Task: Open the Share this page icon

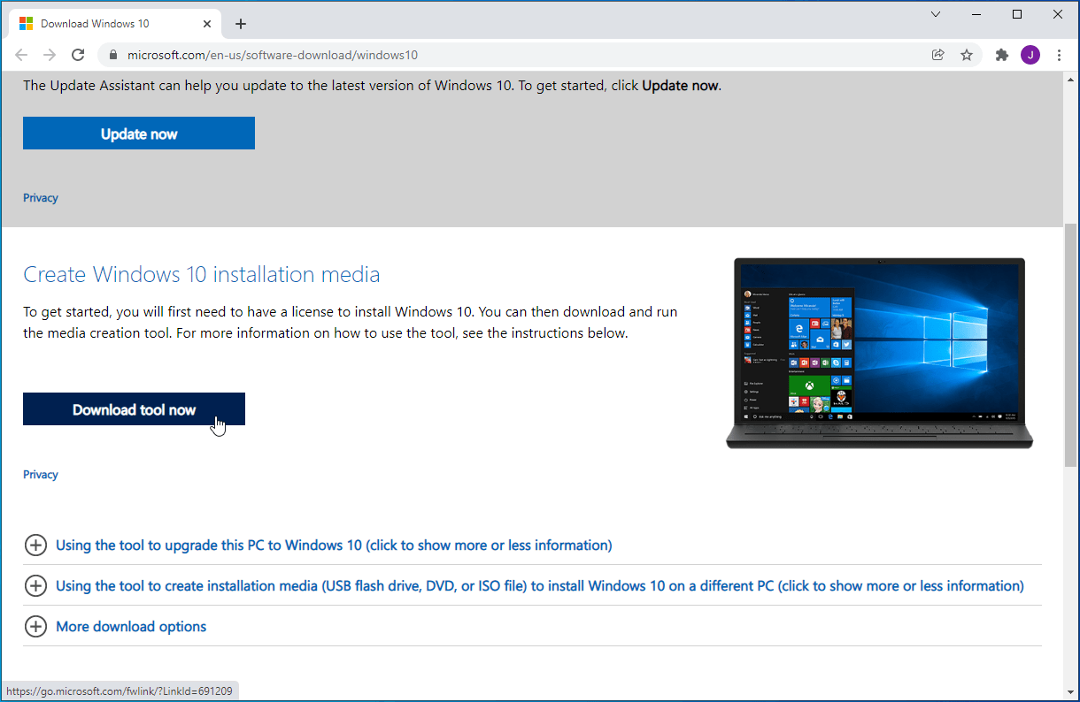Action: (x=938, y=55)
